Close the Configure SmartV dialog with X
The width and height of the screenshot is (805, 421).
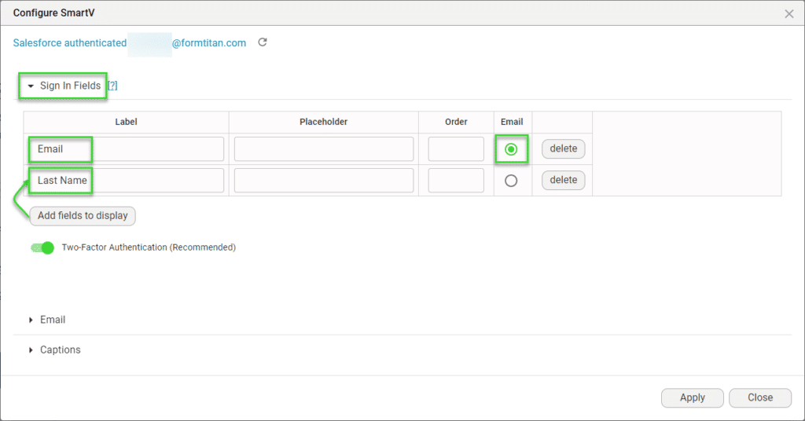pos(789,13)
